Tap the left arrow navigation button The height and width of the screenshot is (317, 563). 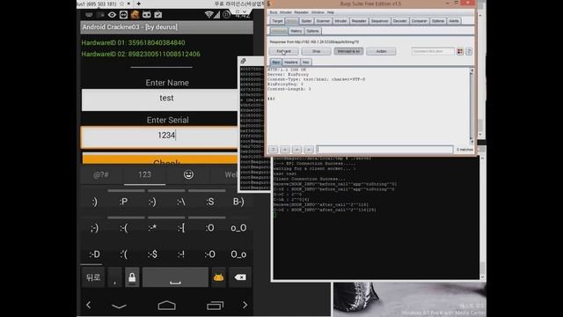pyautogui.click(x=88, y=305)
